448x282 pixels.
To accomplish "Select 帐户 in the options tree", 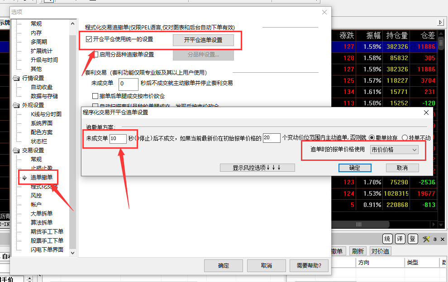I will (x=36, y=205).
